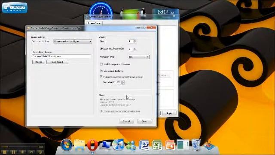The width and height of the screenshot is (275, 155).
Task: Launch Microsoft Excel from the dock
Action: (157, 145)
